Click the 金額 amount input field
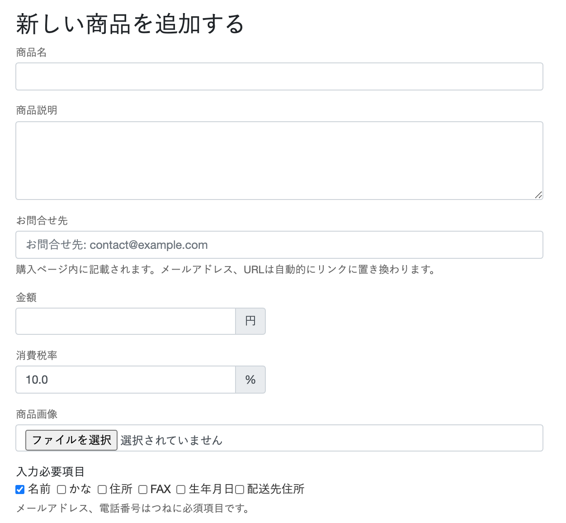The image size is (566, 523). [x=126, y=321]
